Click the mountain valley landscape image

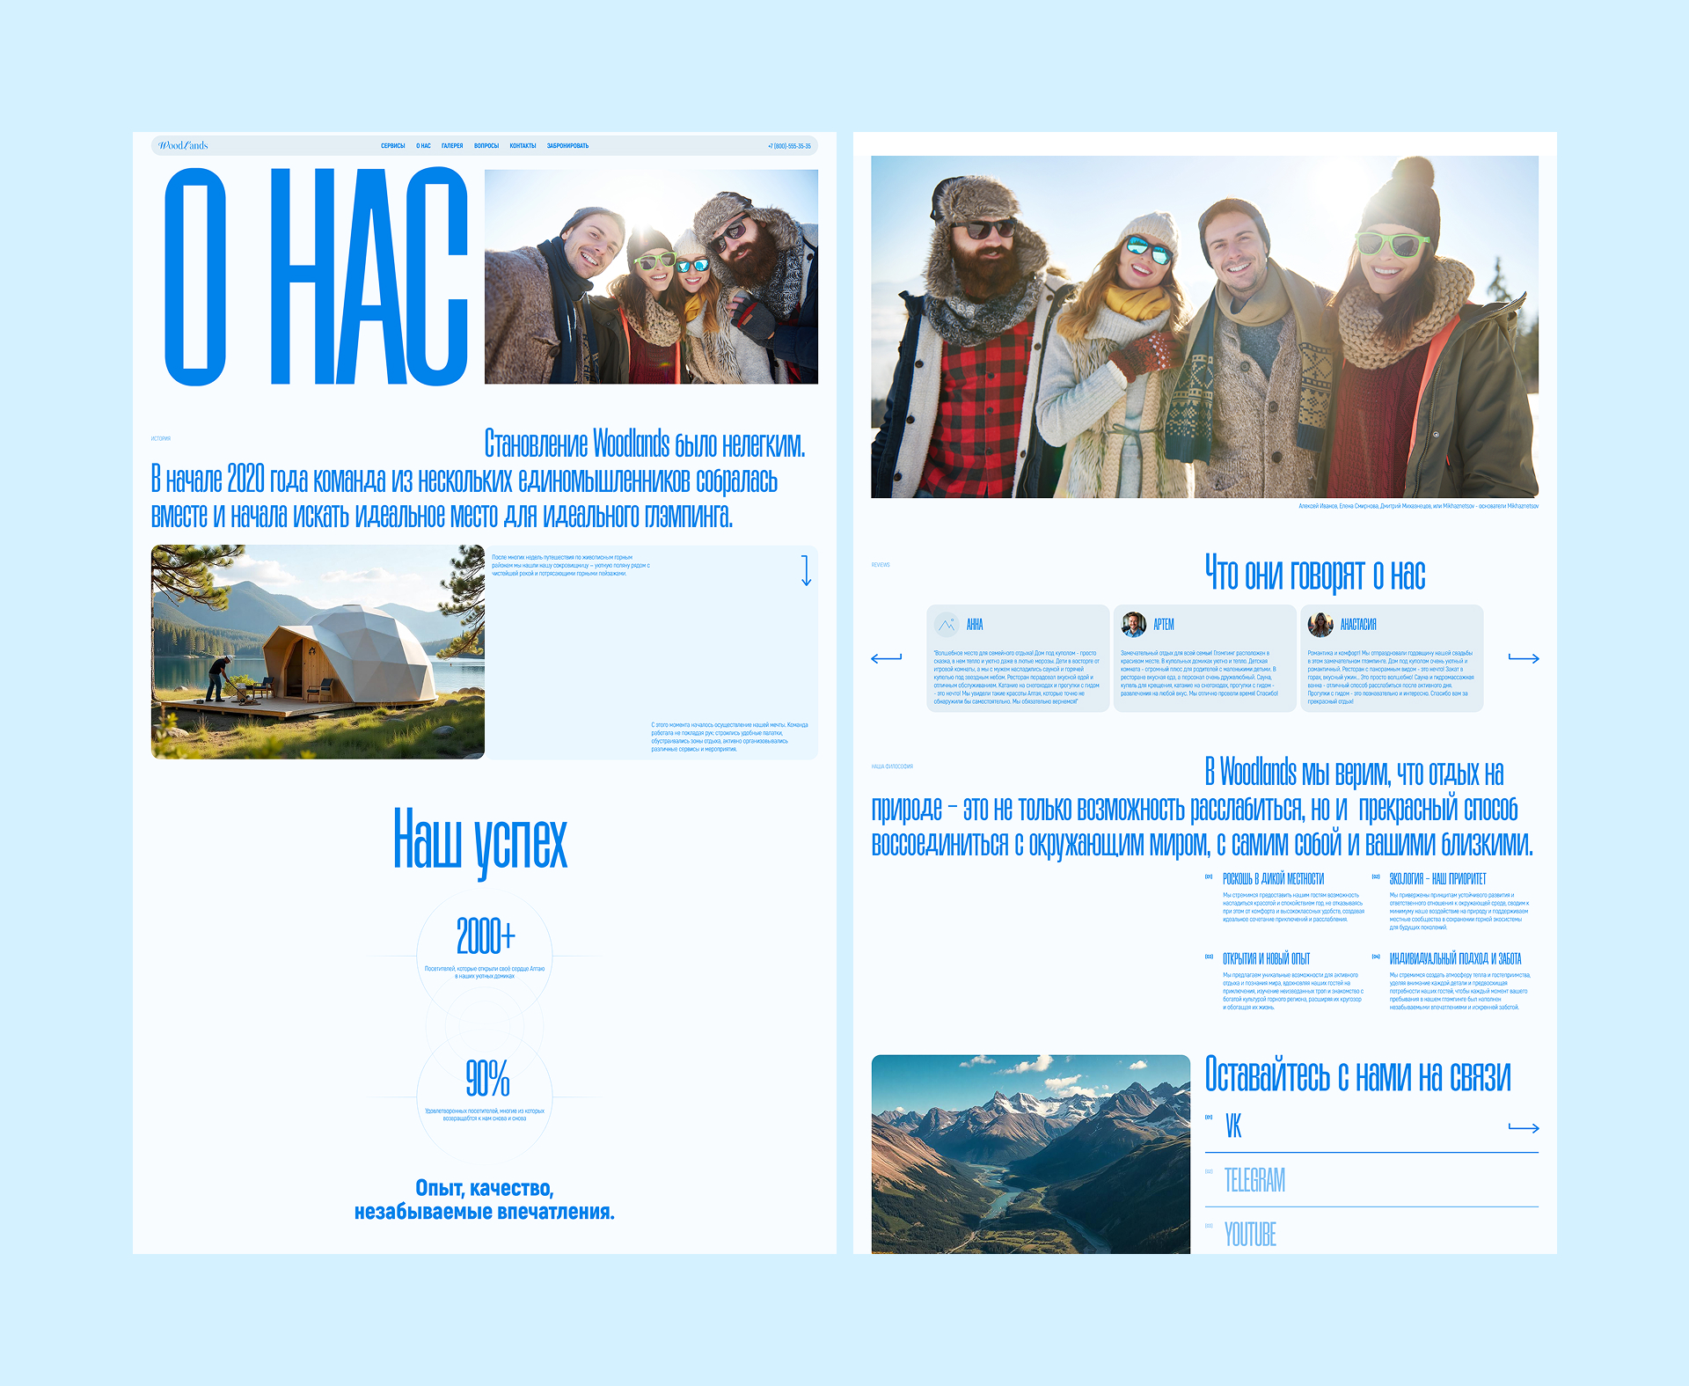pyautogui.click(x=1030, y=1154)
